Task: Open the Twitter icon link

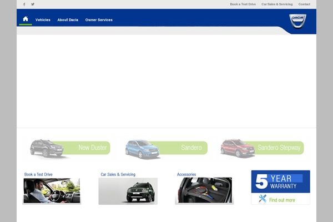Action: (33, 4)
